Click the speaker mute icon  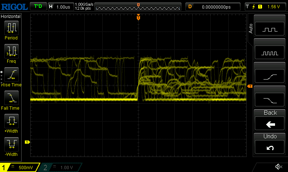coord(278,167)
